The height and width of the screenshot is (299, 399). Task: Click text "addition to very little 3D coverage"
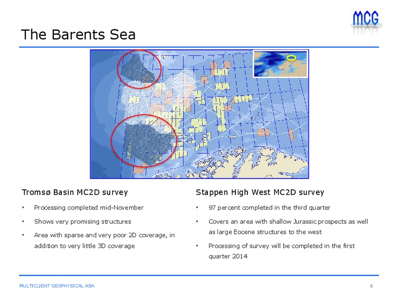click(84, 246)
